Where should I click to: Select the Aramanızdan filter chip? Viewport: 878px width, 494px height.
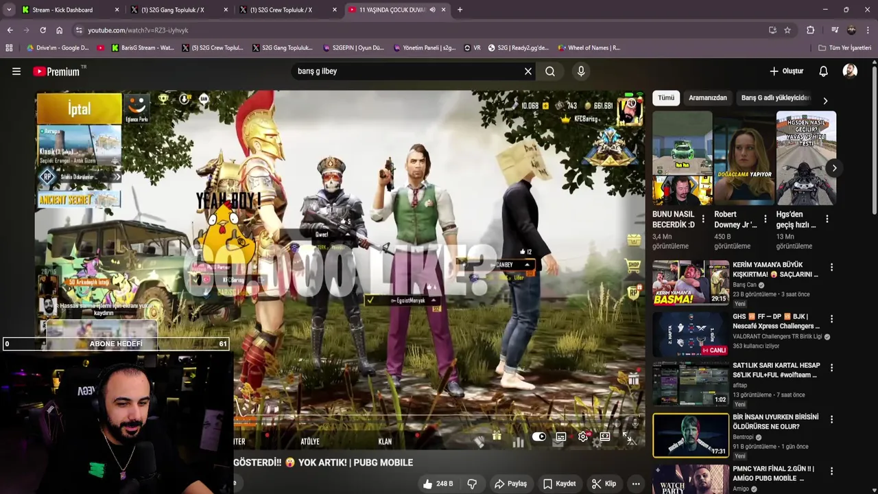[707, 97]
